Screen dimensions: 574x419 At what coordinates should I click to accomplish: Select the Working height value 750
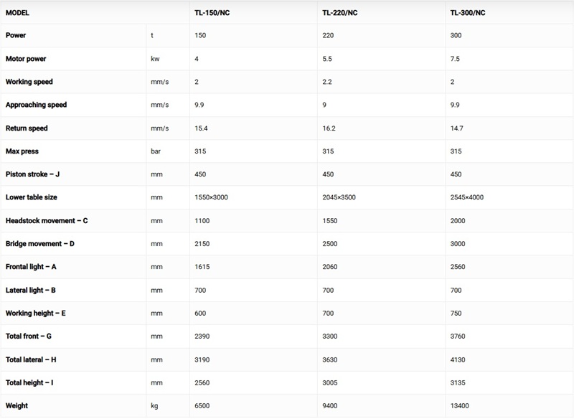[x=456, y=314]
